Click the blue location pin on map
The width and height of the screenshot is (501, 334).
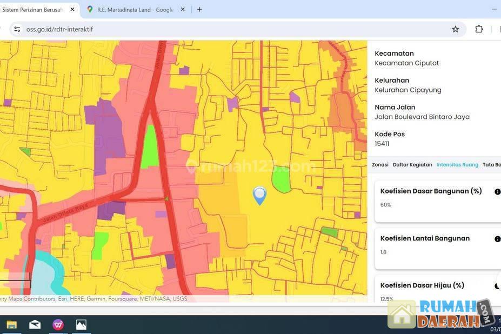(259, 195)
